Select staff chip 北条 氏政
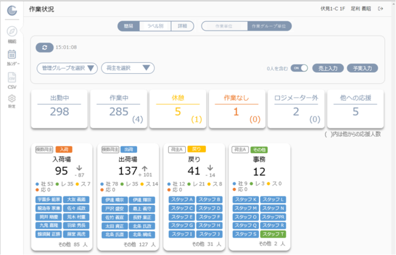Screen dimensions: 396x255 (x=142, y=226)
